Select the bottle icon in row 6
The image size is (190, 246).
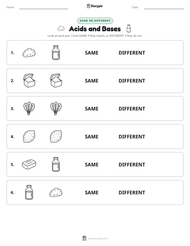click(29, 192)
